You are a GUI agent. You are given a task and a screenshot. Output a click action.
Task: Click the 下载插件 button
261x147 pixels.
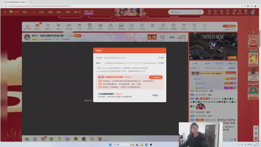point(155,95)
